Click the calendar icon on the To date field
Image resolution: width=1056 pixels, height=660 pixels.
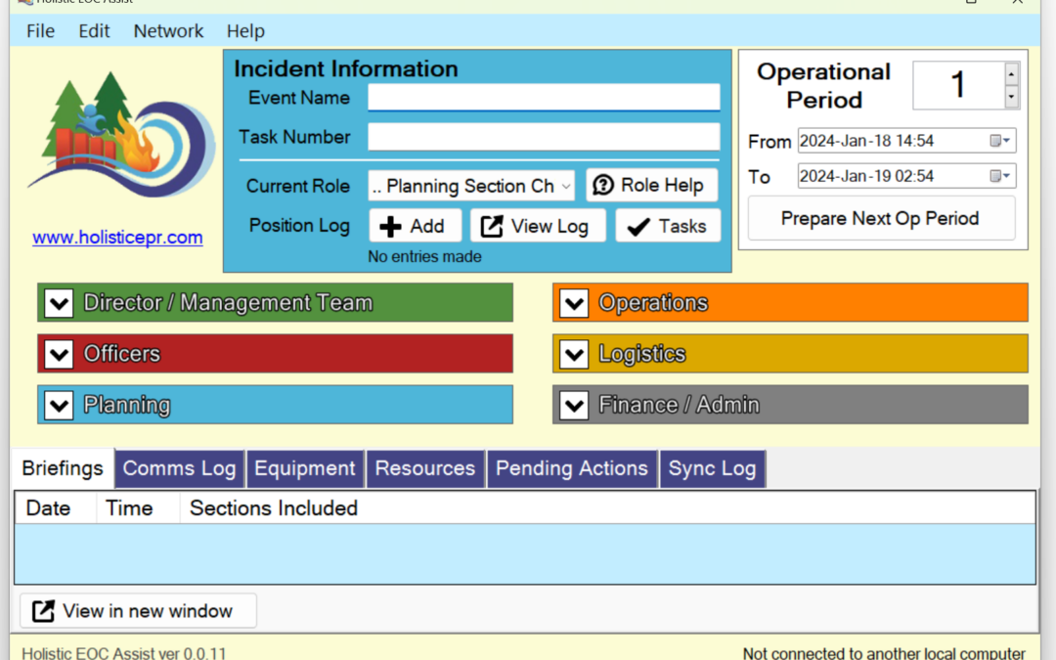(x=999, y=176)
